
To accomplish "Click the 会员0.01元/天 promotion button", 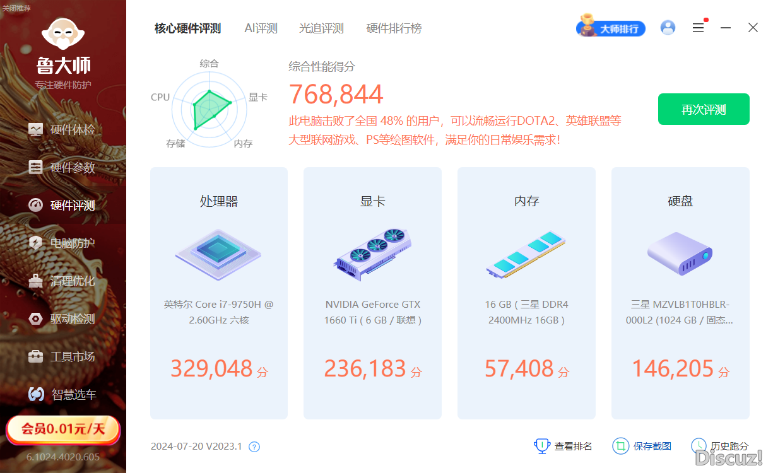I will 63,429.
